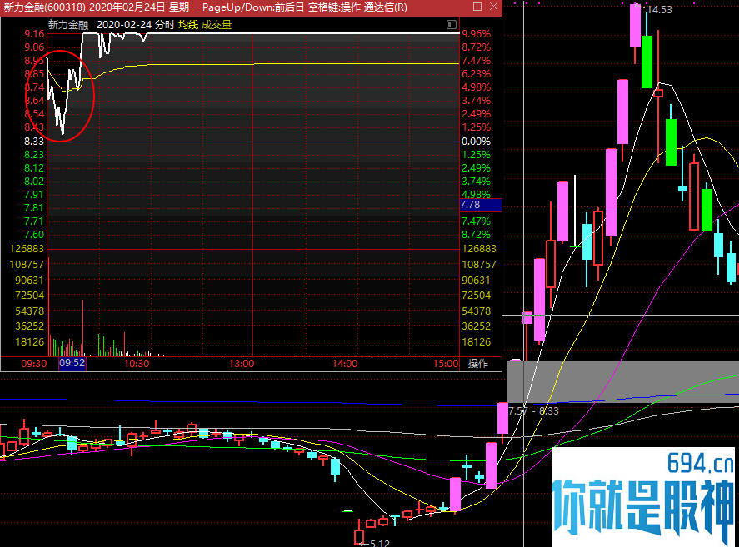Image resolution: width=739 pixels, height=547 pixels.
Task: Click the 6.23% percent axis label
Action: point(476,74)
